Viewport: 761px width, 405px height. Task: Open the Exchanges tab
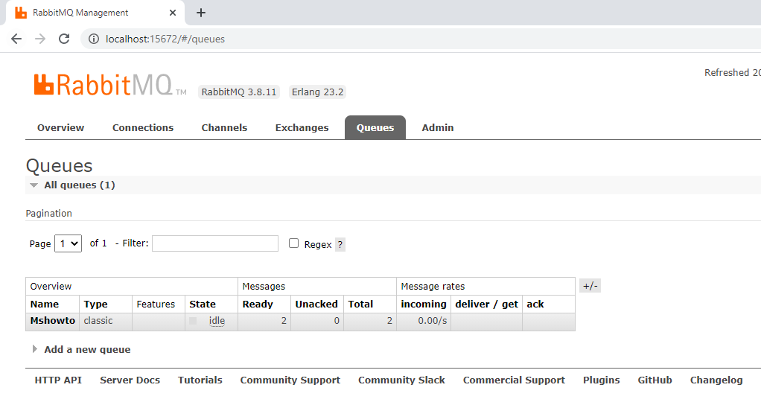tap(302, 127)
